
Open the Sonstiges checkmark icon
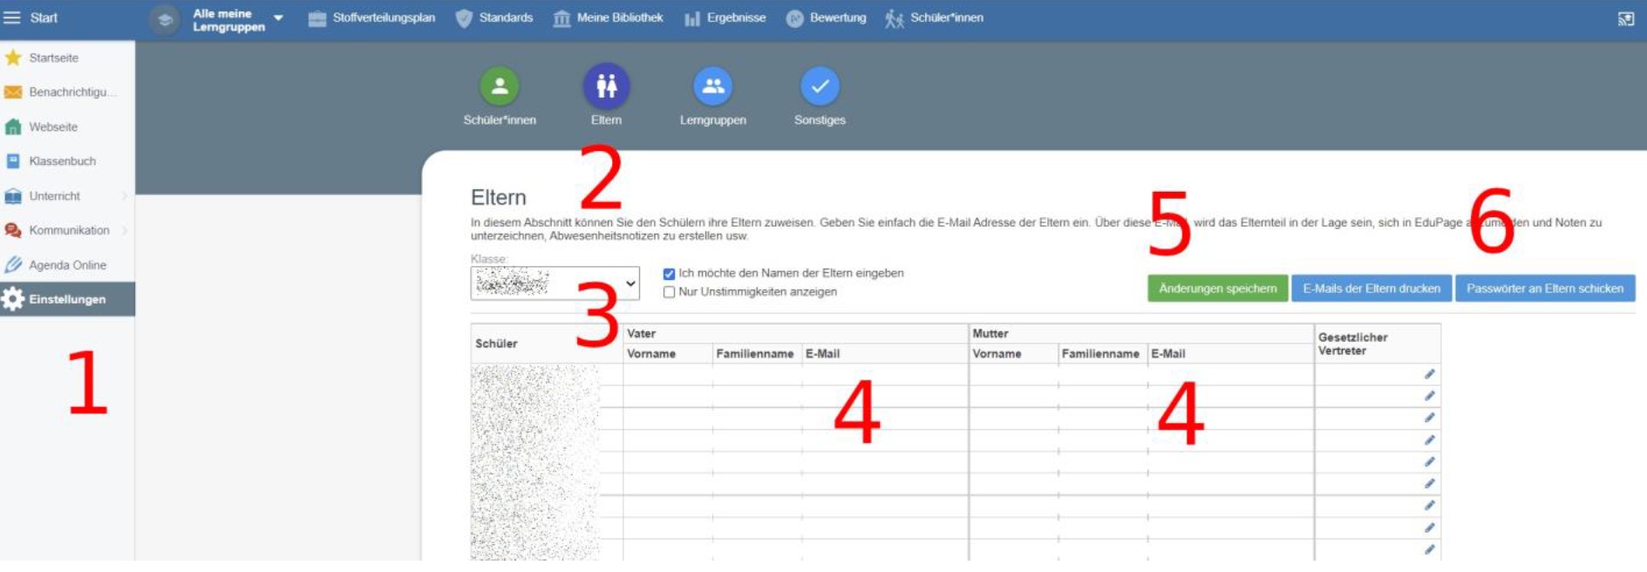click(820, 85)
